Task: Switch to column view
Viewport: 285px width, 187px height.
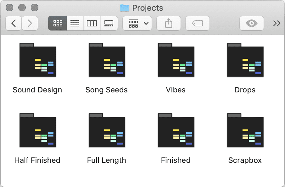Action: click(92, 23)
